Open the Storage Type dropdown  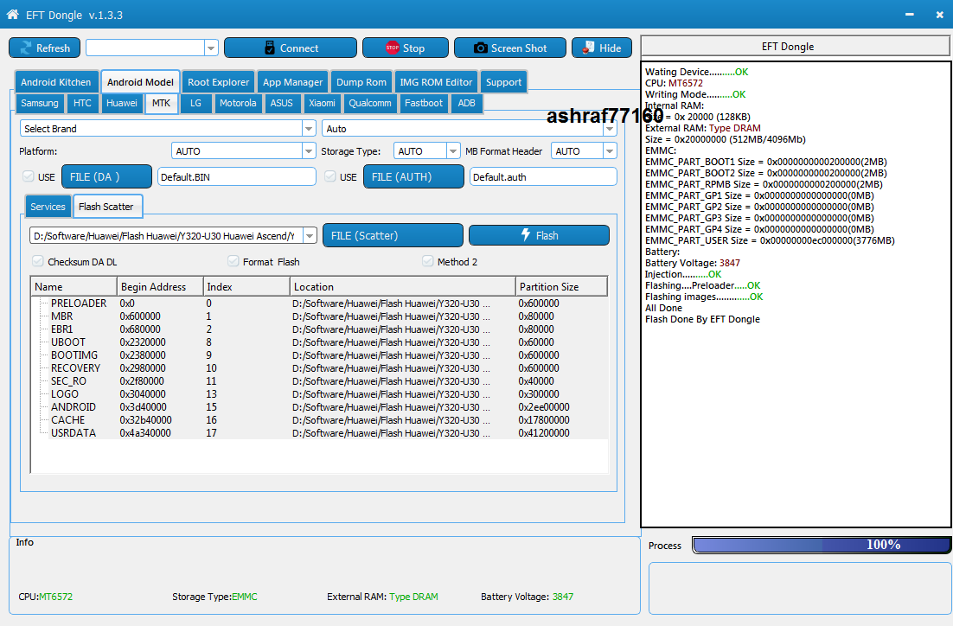tap(453, 150)
